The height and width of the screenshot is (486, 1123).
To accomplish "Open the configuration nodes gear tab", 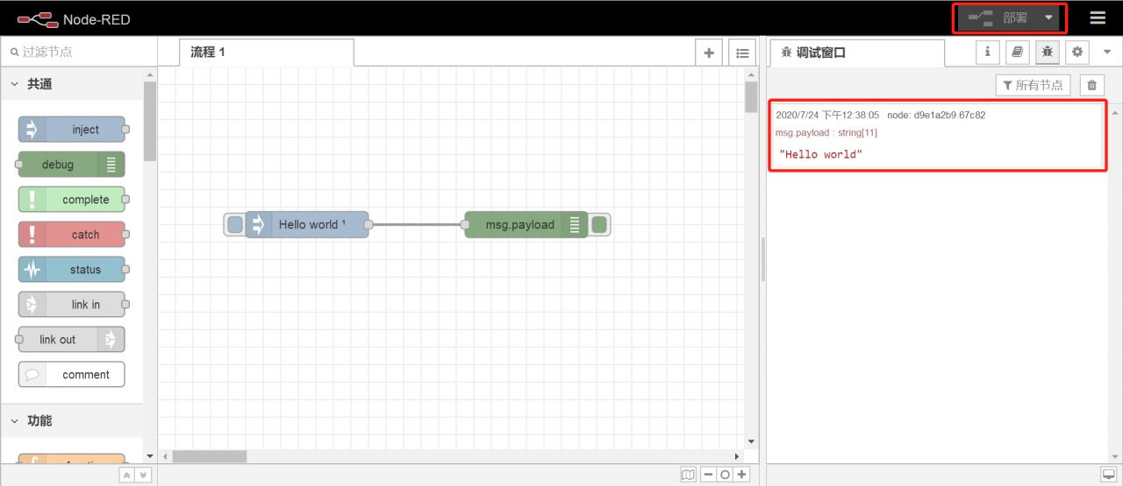I will (x=1077, y=53).
